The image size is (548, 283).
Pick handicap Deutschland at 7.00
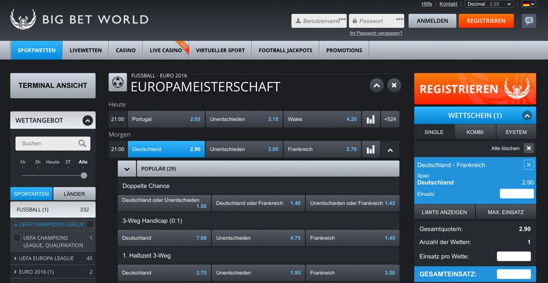click(x=164, y=238)
